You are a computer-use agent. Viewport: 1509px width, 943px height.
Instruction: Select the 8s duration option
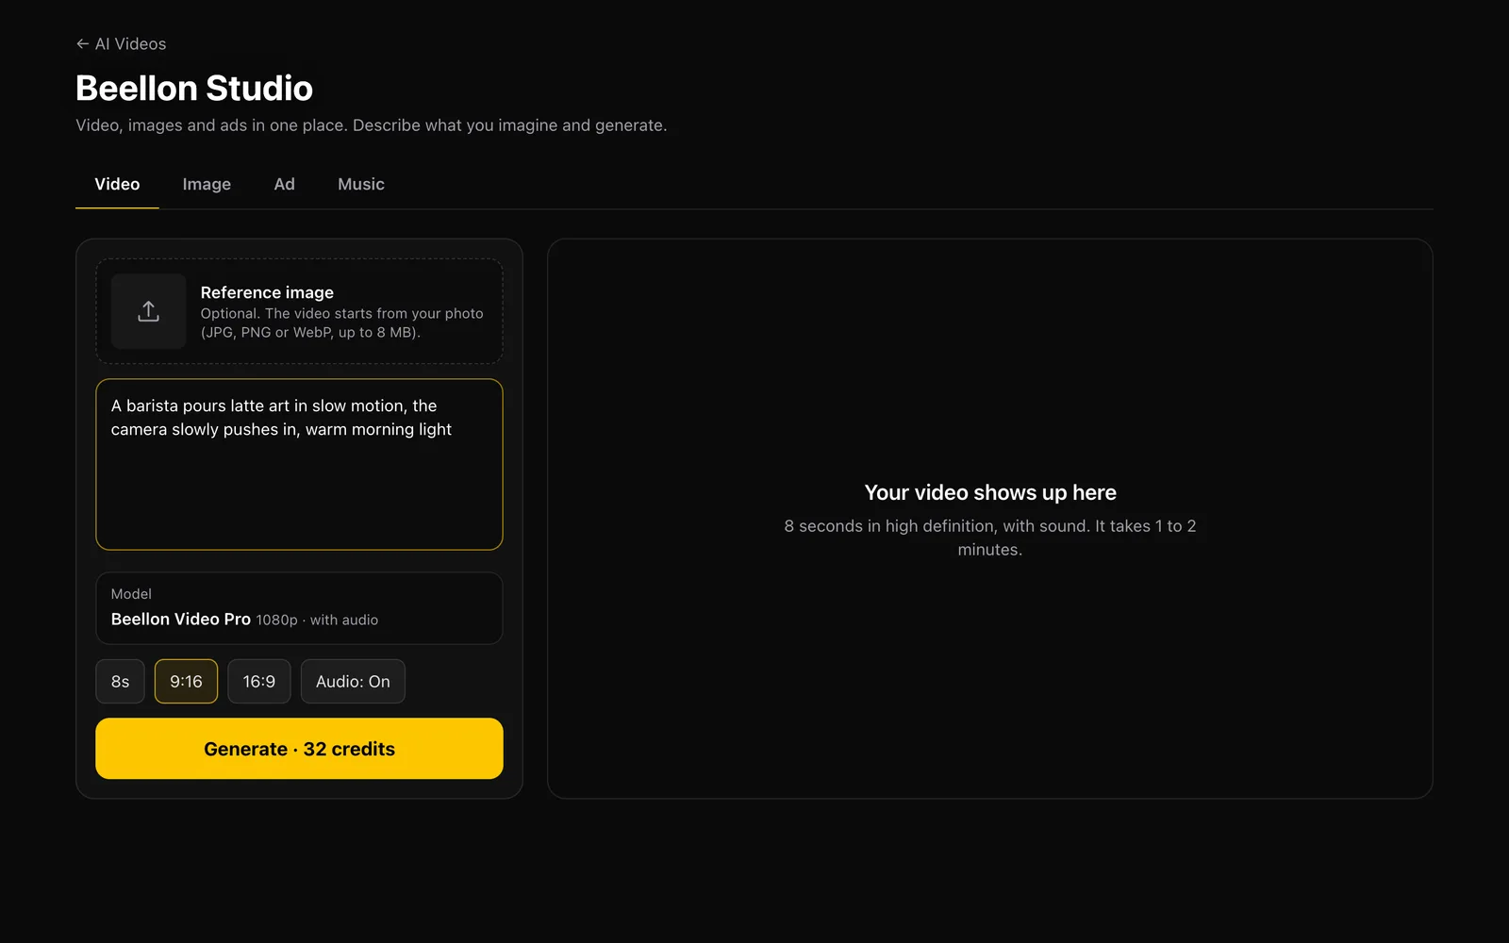tap(120, 682)
